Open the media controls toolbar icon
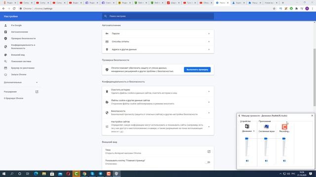 pos(302,9)
